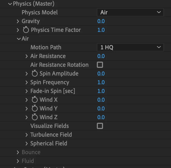Enable Air Resistance Rotation checkbox
This screenshot has width=171, height=168.
tap(100, 65)
